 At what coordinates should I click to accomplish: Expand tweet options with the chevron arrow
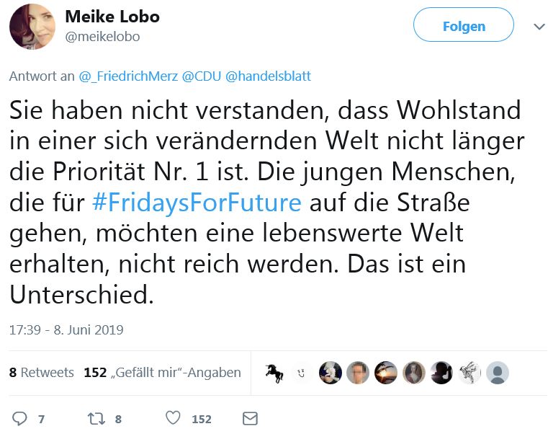click(539, 27)
